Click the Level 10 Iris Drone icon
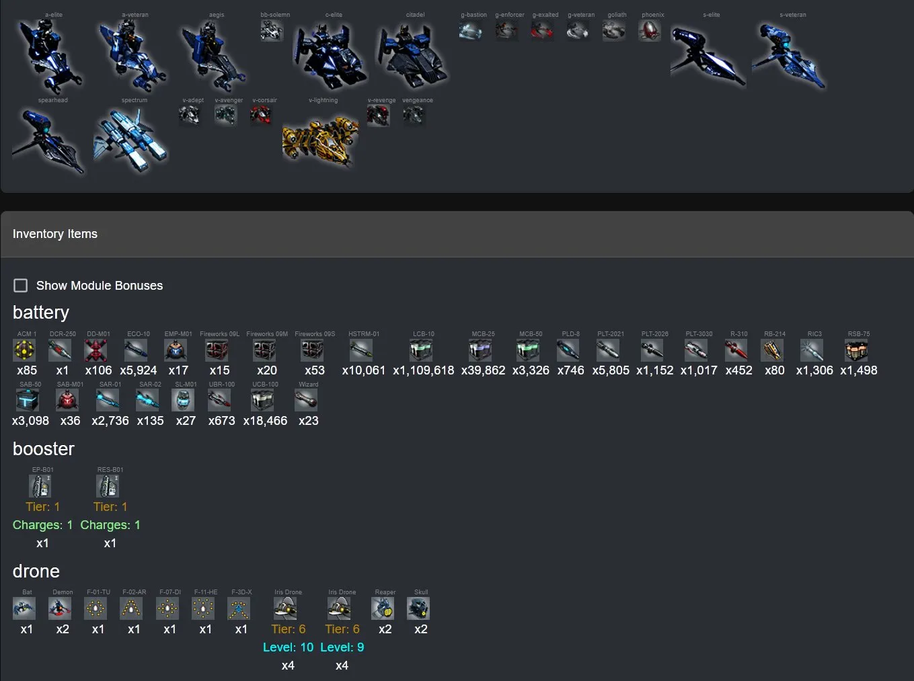Viewport: 914px width, 681px height. [x=286, y=608]
